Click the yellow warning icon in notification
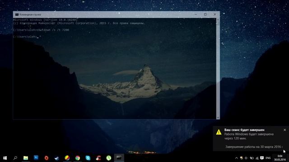Screen dimensions: 289x162 [219, 132]
